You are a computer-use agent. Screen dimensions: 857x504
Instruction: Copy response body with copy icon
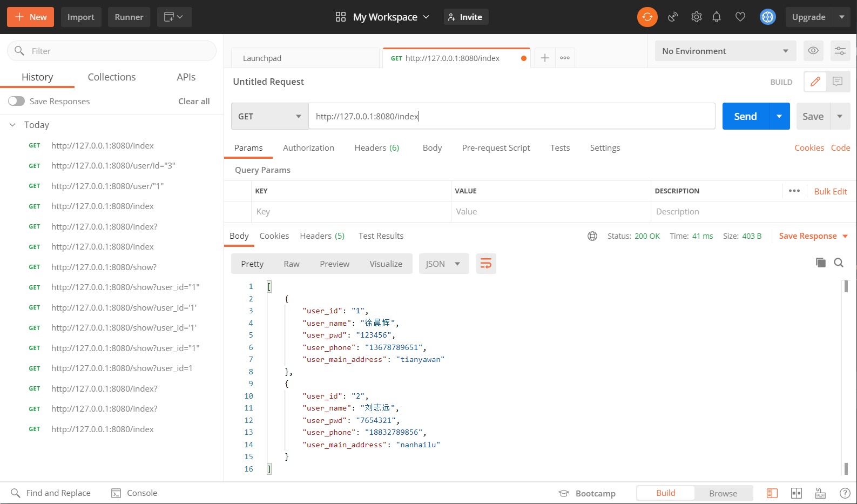coord(820,263)
